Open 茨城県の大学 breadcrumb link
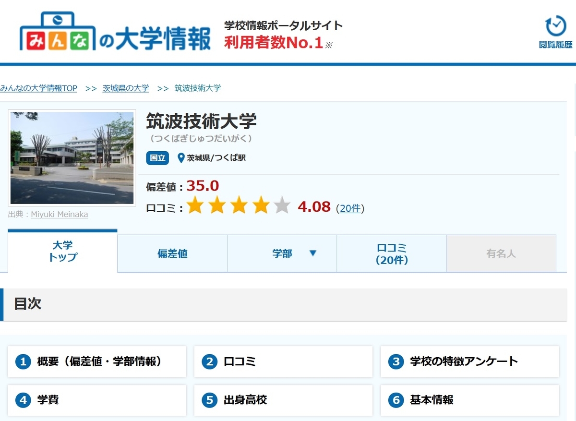The height and width of the screenshot is (421, 576). point(126,88)
